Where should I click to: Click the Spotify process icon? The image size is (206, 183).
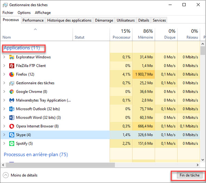click(x=12, y=144)
